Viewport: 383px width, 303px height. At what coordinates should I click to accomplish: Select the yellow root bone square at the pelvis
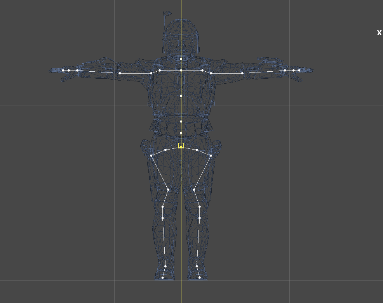(181, 146)
